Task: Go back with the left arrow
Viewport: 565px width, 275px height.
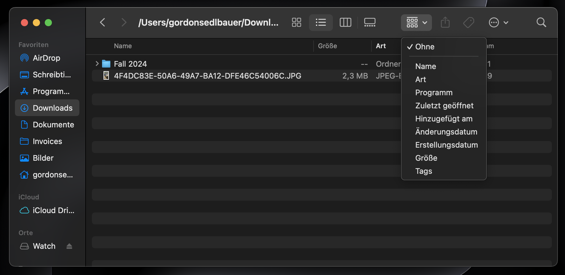Action: (103, 22)
